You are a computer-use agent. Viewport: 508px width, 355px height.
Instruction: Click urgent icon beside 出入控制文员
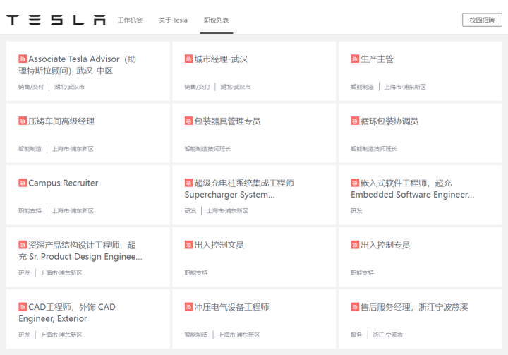point(188,245)
